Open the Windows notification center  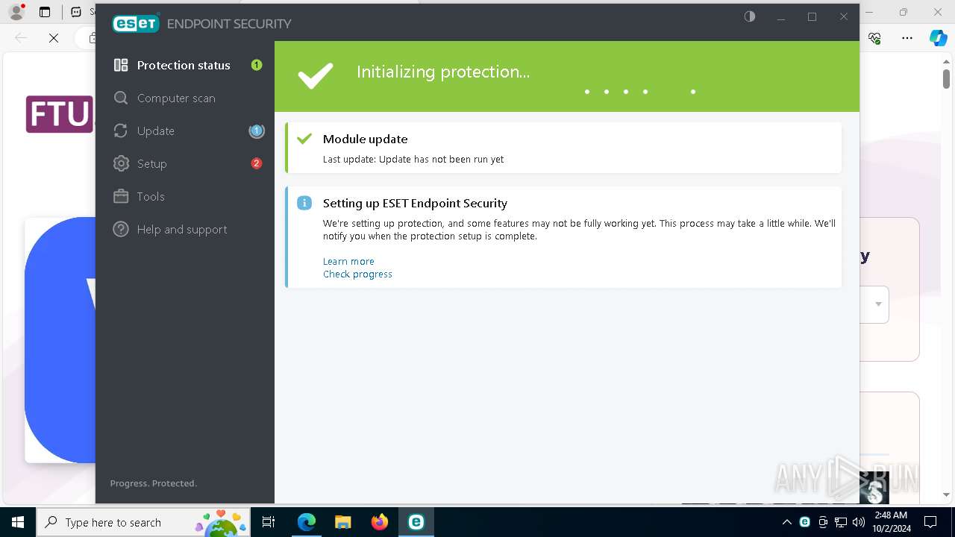click(x=930, y=522)
